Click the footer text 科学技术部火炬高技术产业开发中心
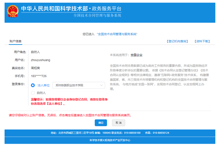Screen dimensions: 222x148 tap(110, 140)
